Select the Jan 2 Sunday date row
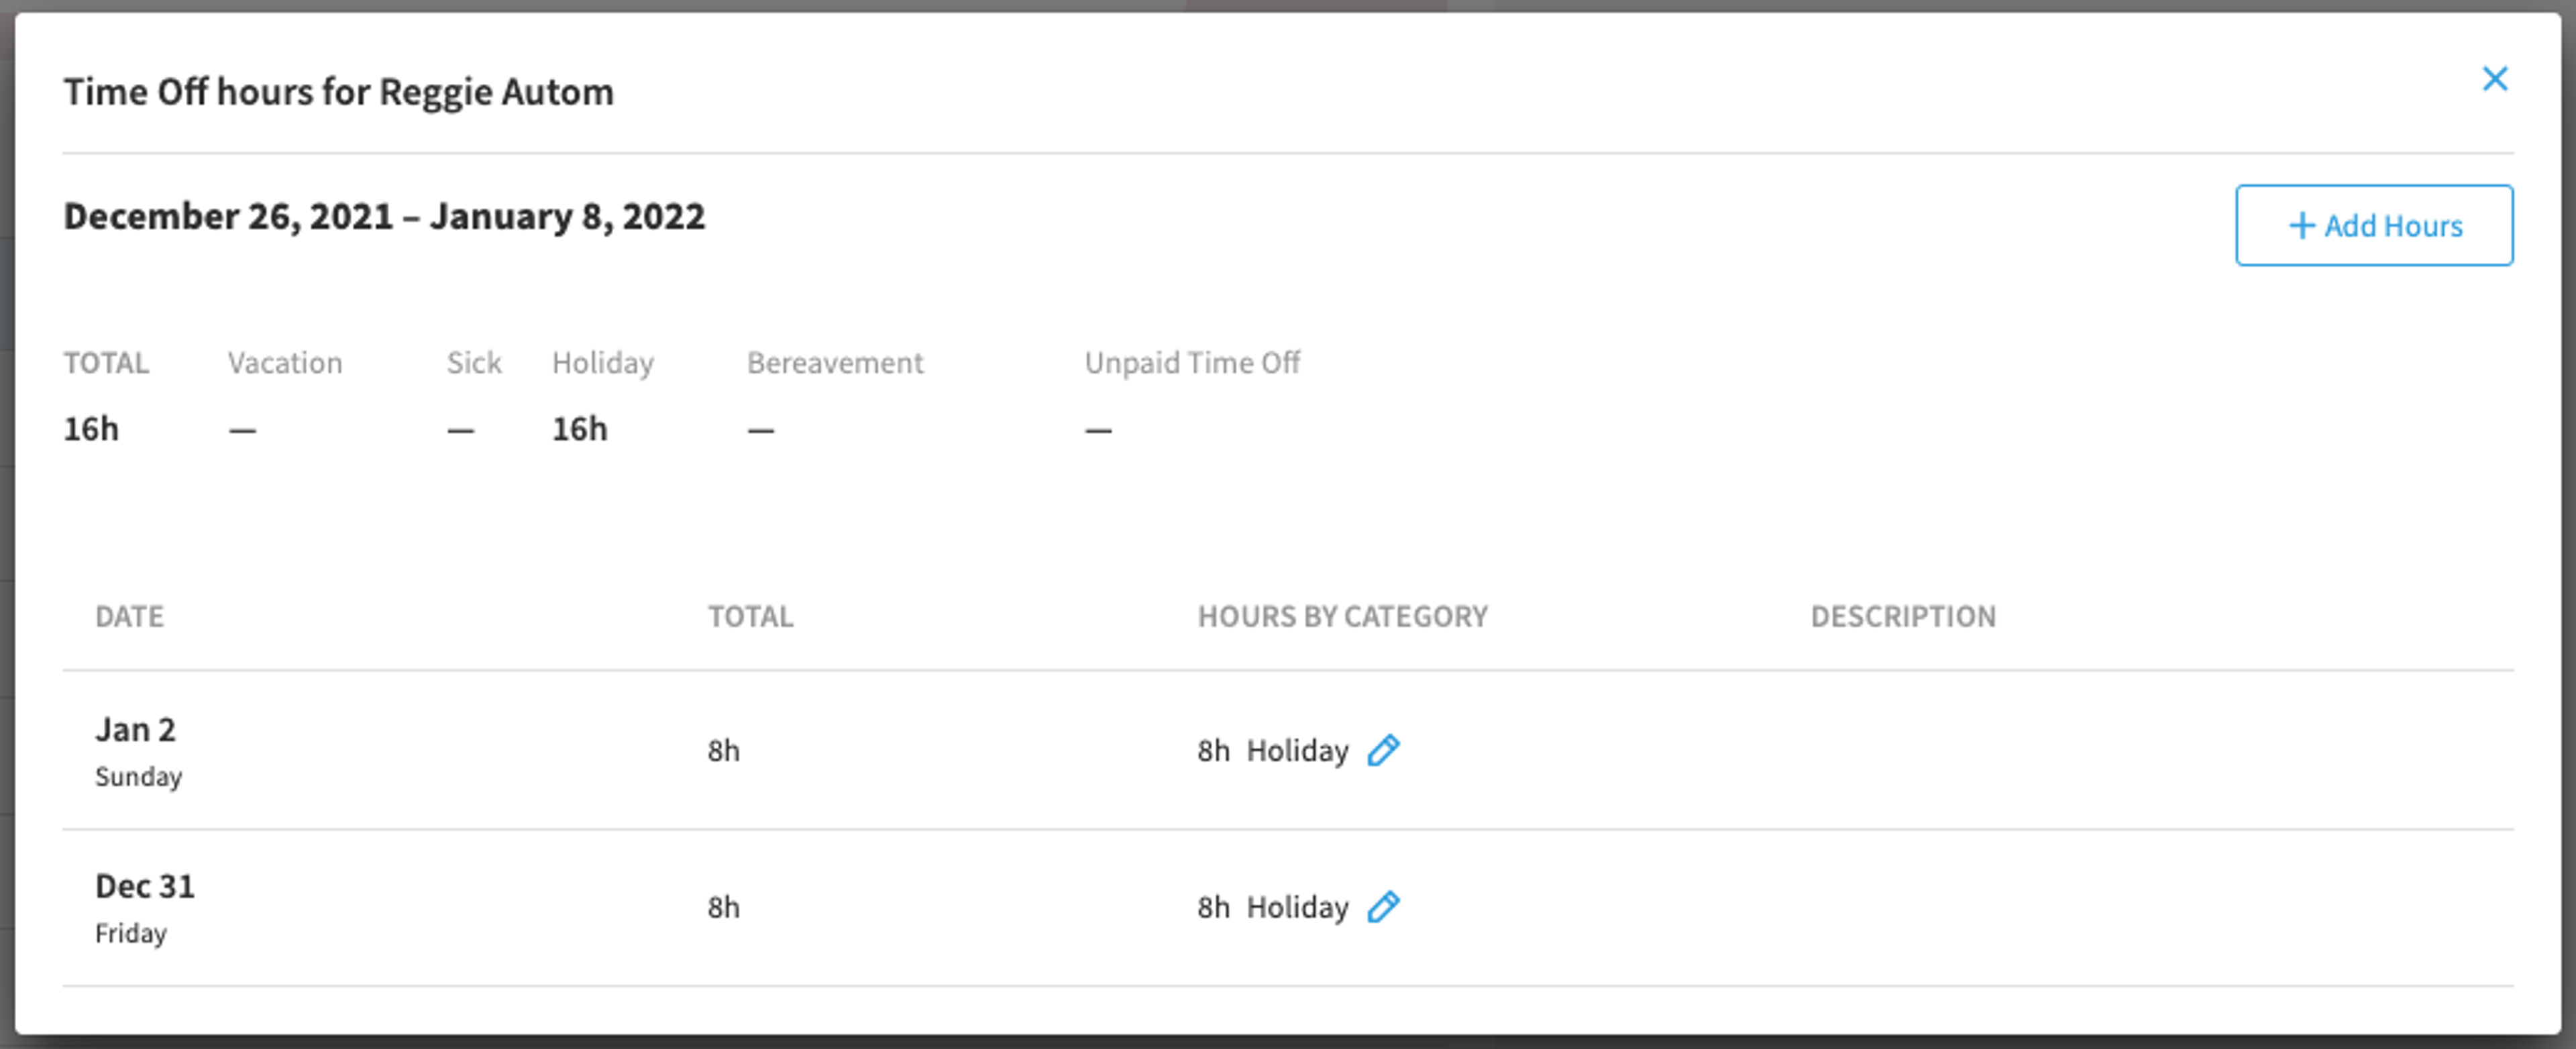Image resolution: width=2576 pixels, height=1049 pixels. (1287, 750)
